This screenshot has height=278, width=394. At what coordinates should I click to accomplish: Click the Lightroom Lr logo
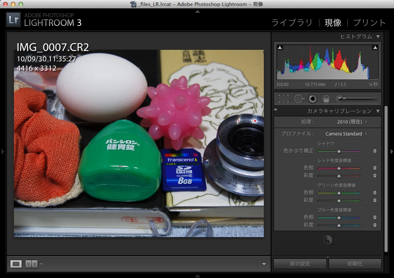coord(14,19)
